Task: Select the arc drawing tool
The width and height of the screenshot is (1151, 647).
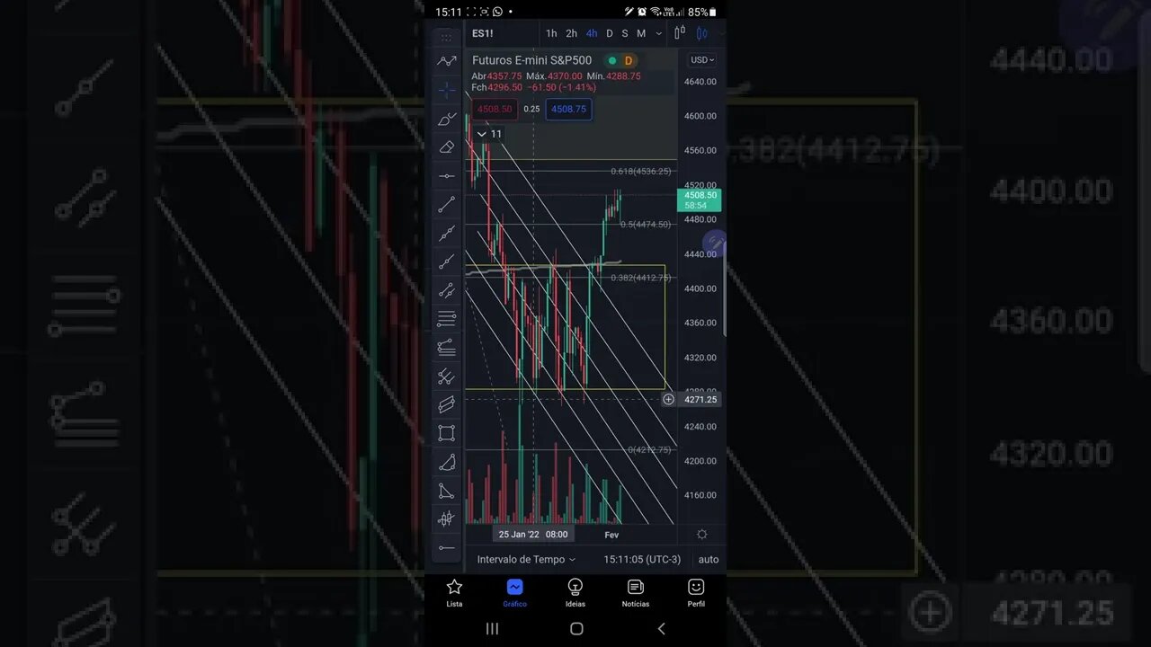Action: [446, 462]
